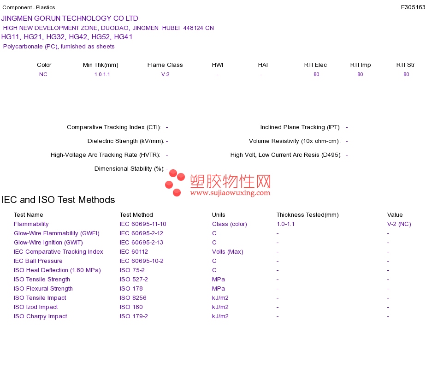Click ISO Tensile Strength test name

[x=42, y=279]
